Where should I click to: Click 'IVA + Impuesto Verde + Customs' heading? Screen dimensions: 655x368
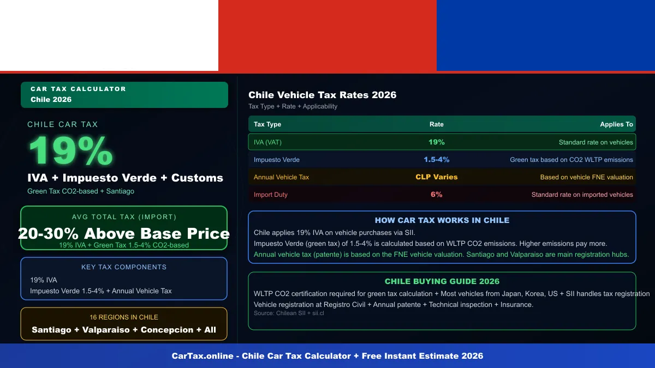tap(126, 178)
